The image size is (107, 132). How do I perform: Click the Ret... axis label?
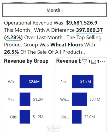(x=64, y=82)
